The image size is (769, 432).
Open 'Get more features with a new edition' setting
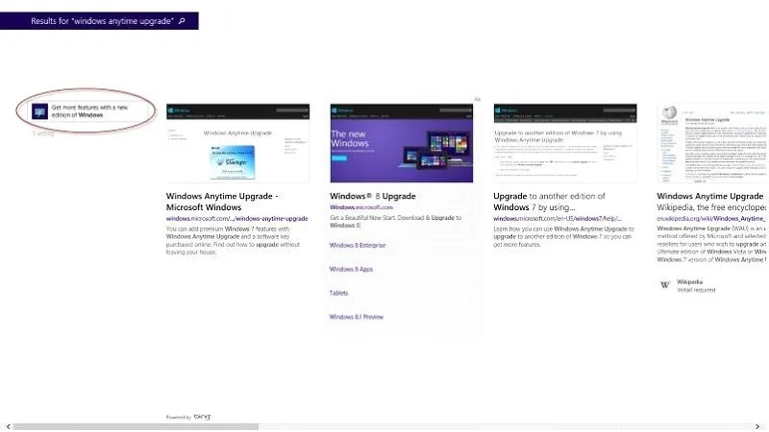[x=89, y=111]
